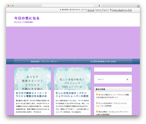Click the tagline 気になることを徹底調査！
This screenshot has width=146, height=124.
(x=24, y=22)
